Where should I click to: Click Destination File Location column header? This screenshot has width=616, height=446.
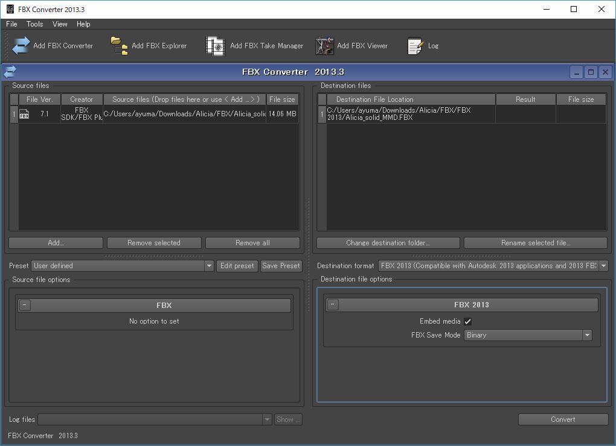[411, 99]
